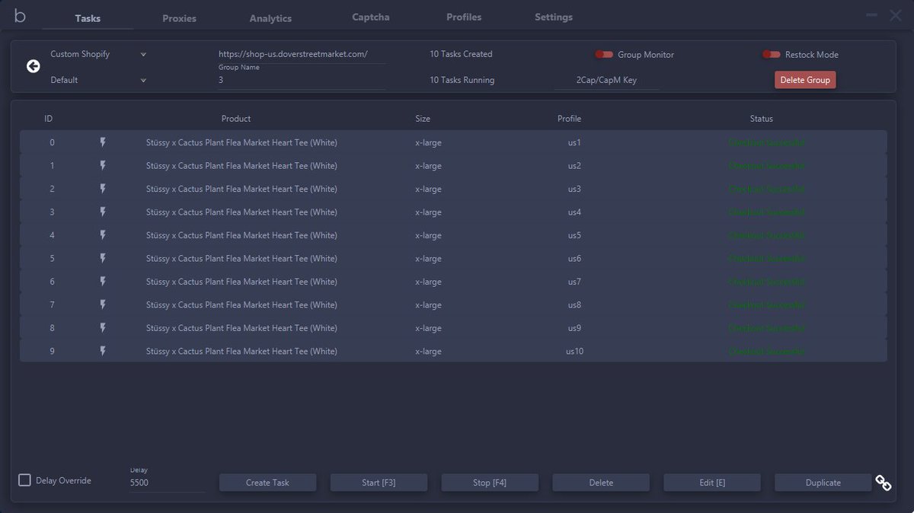Click x-large size cell for task 5
This screenshot has height=513, width=914.
coord(428,258)
